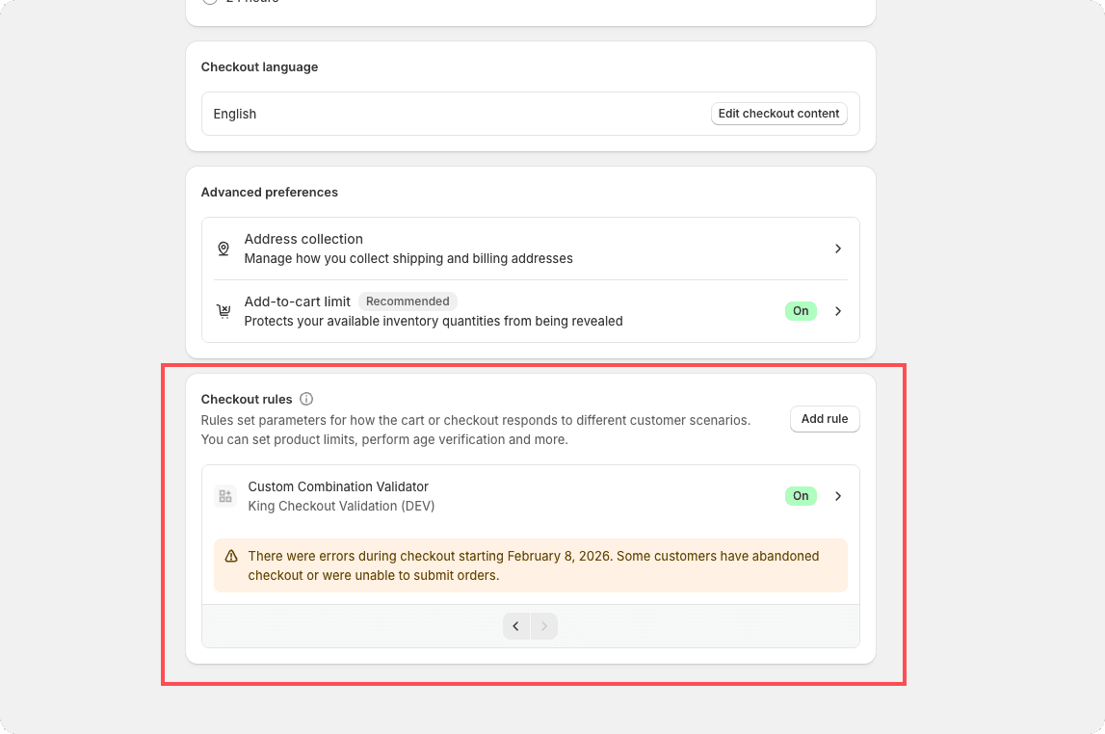Toggle the On status of Custom Combination Validator
This screenshot has height=734, width=1105.
[801, 496]
